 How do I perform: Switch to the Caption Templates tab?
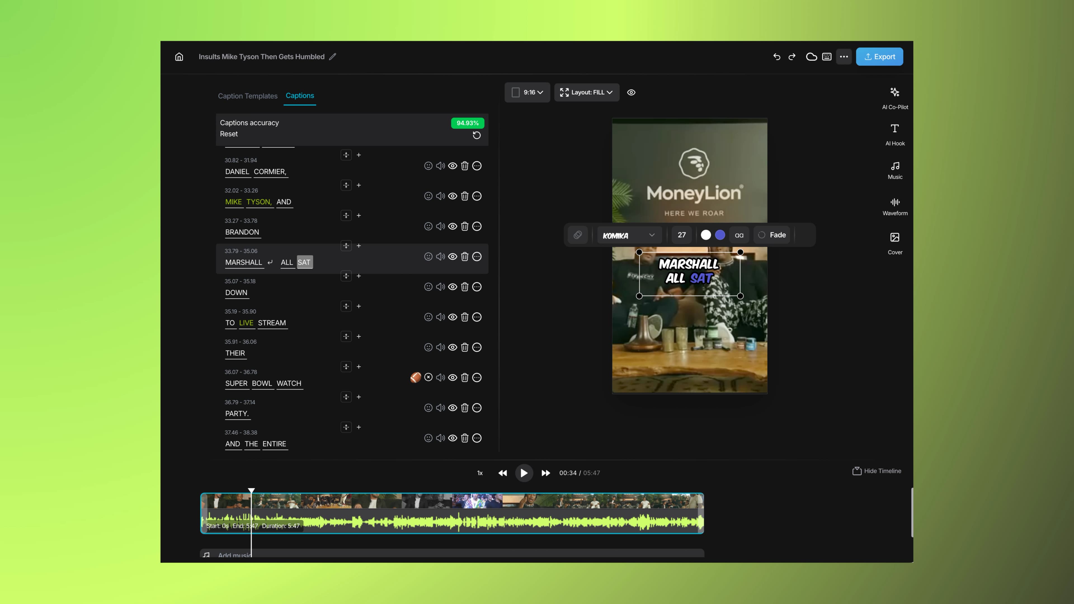point(248,96)
